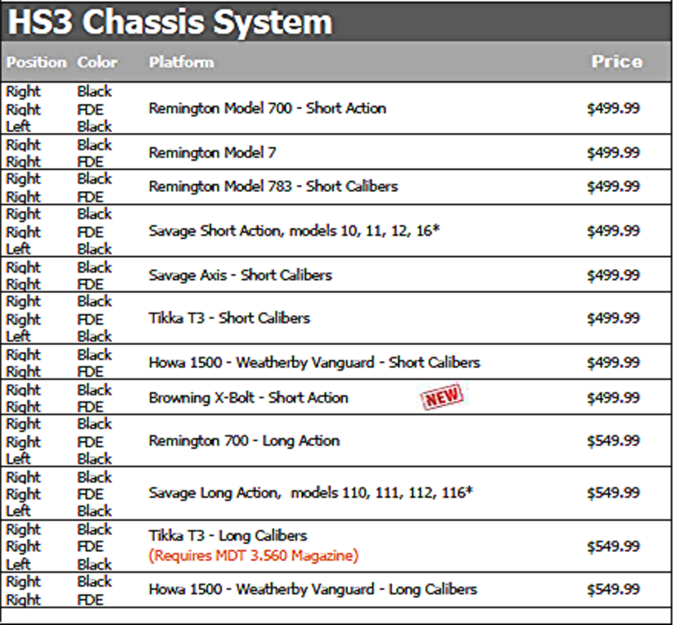This screenshot has height=625, width=673.
Task: Select Savage Axis - Short Calibers
Action: 240,275
